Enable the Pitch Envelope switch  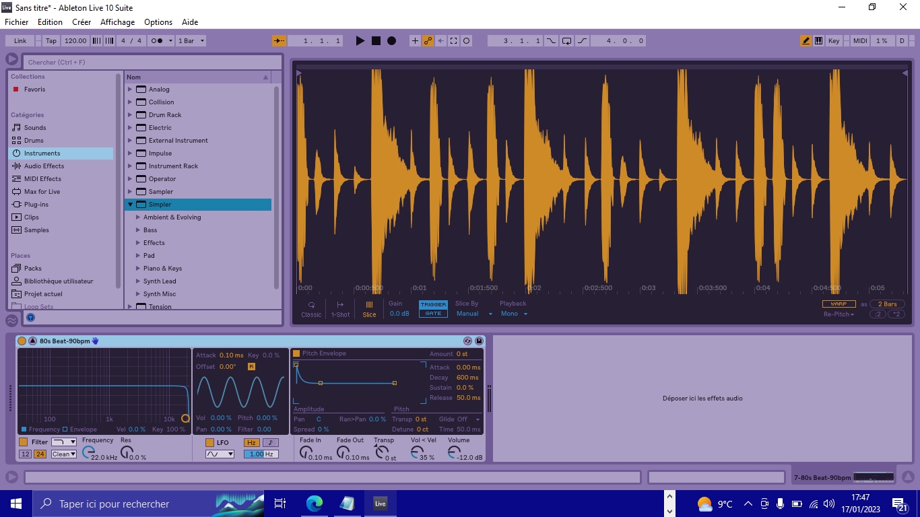(x=296, y=353)
